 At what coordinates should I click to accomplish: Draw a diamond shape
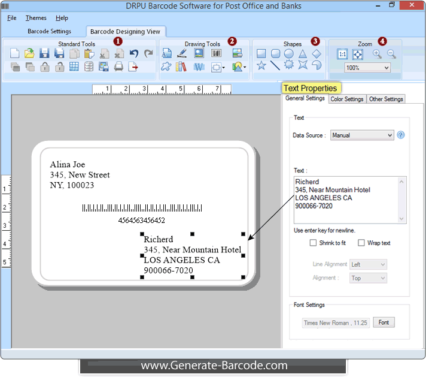pyautogui.click(x=317, y=54)
